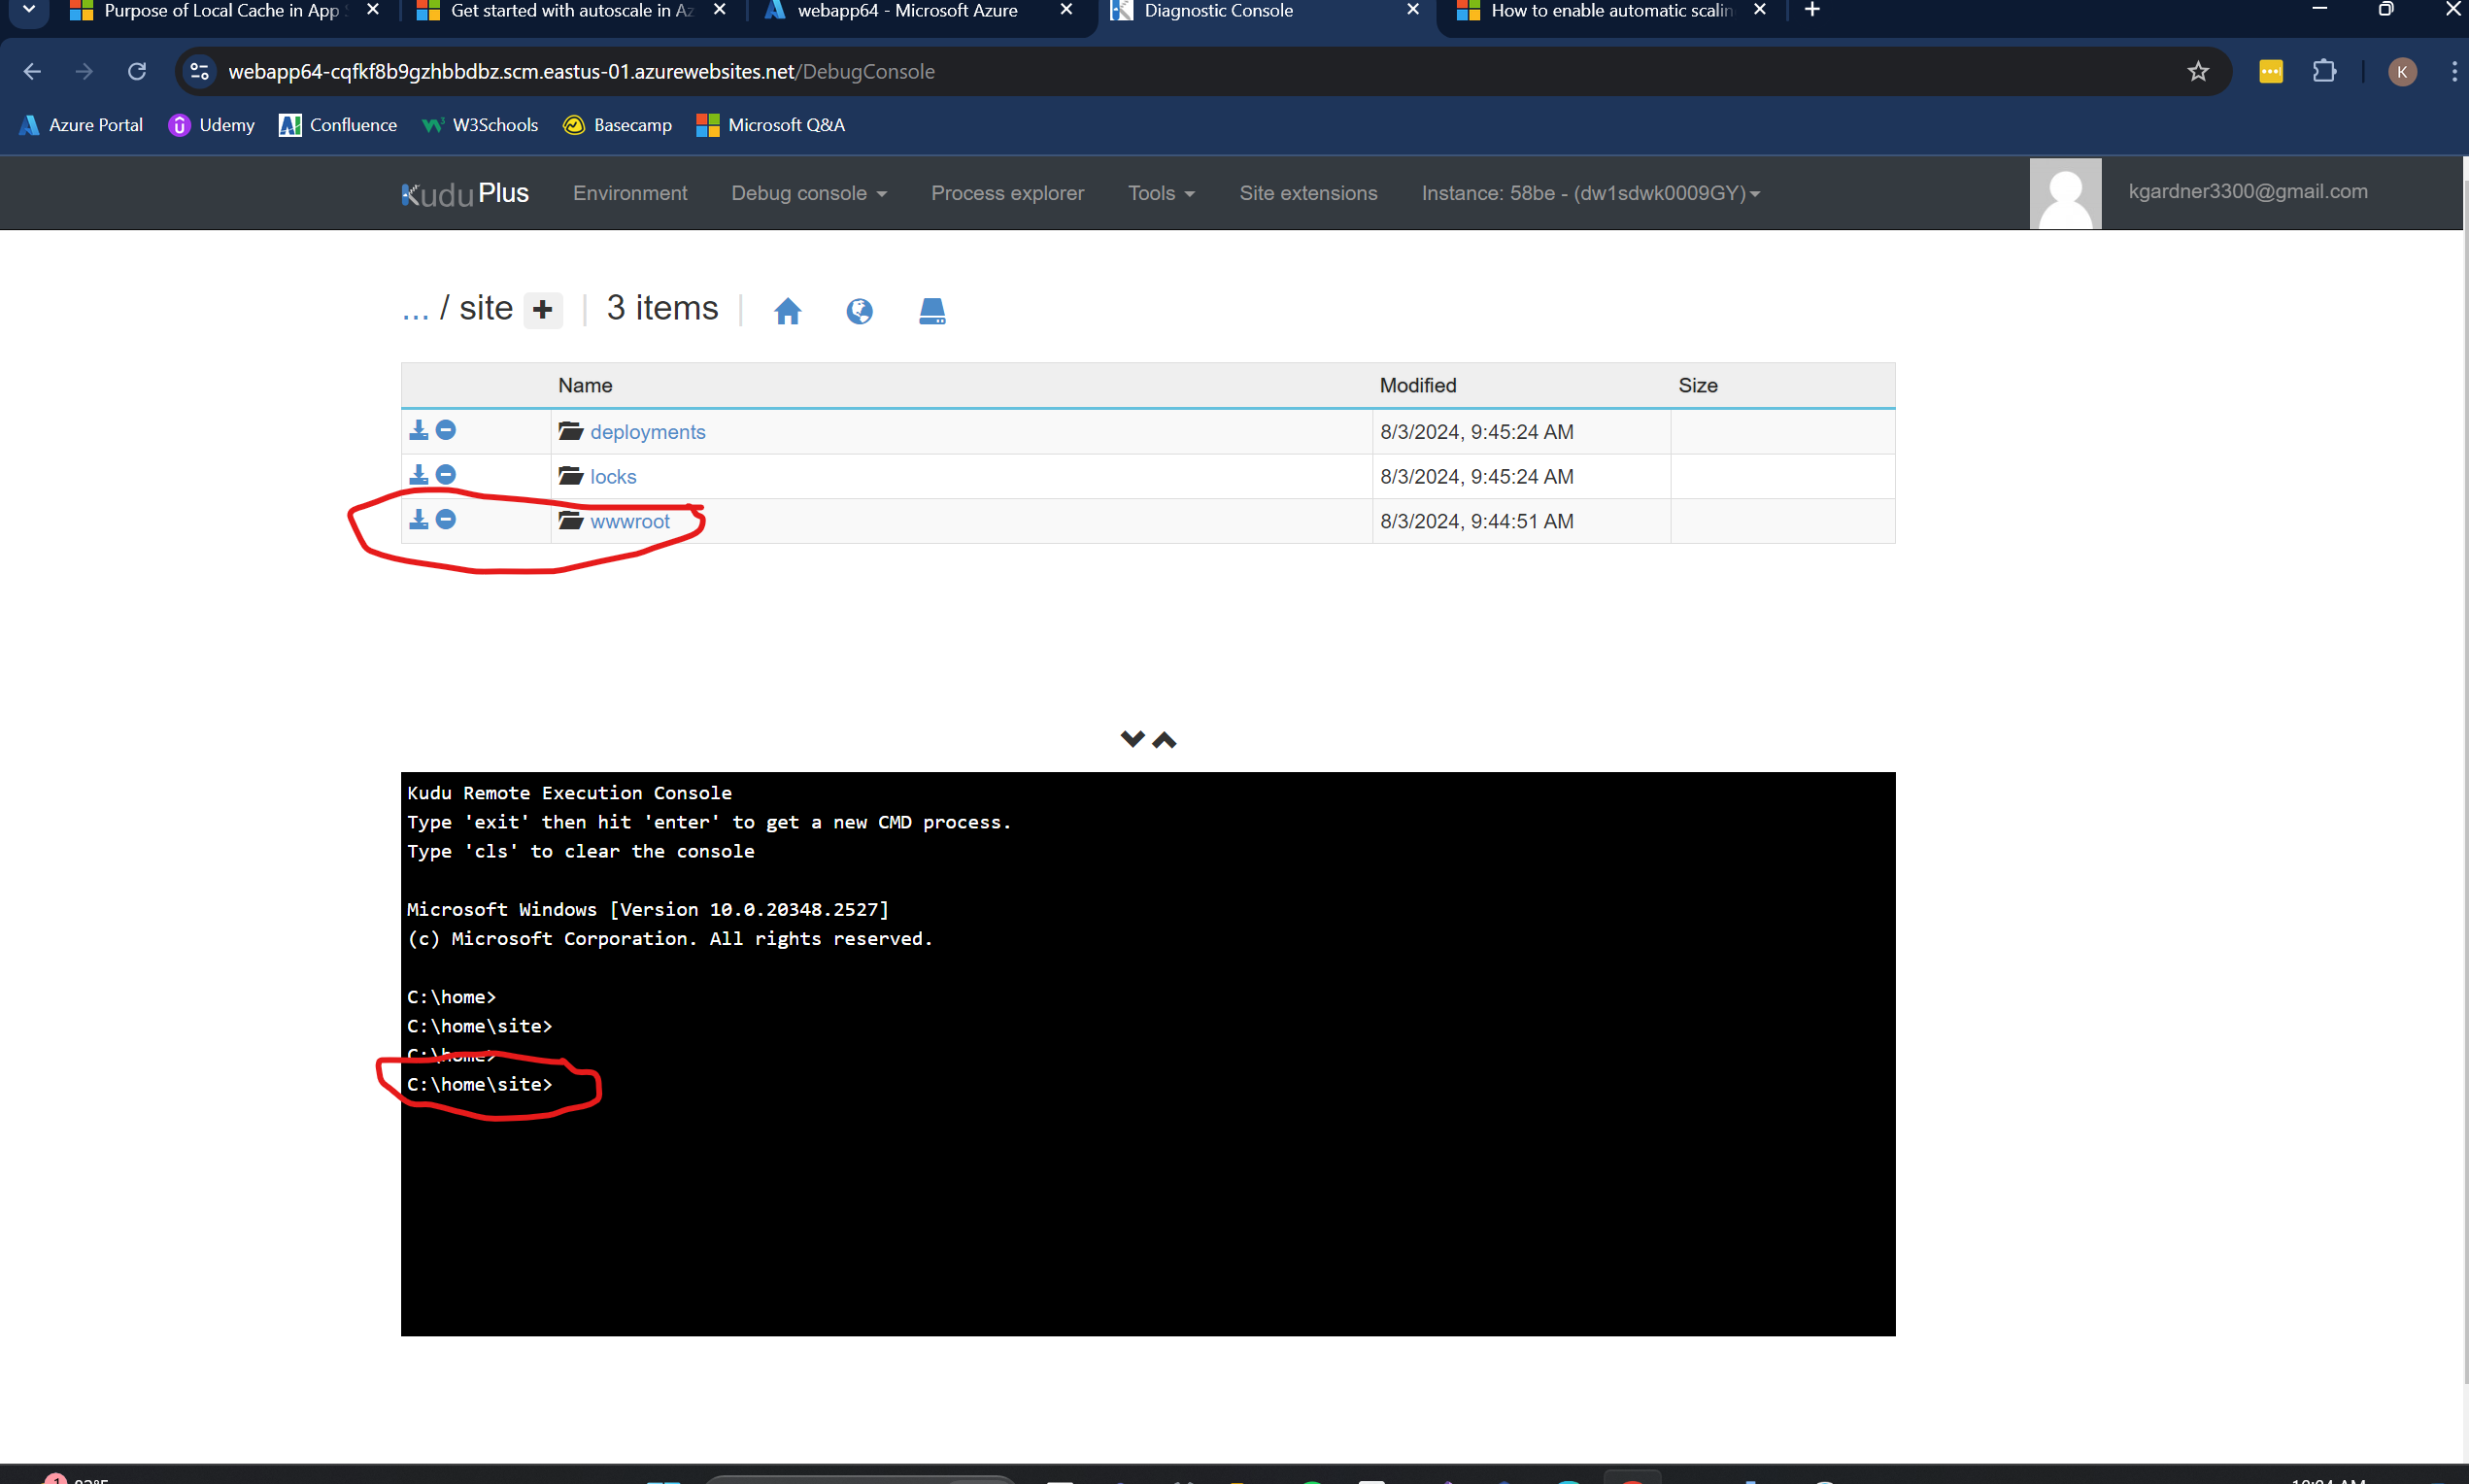Delete the deployments folder
The height and width of the screenshot is (1484, 2469).
(446, 430)
